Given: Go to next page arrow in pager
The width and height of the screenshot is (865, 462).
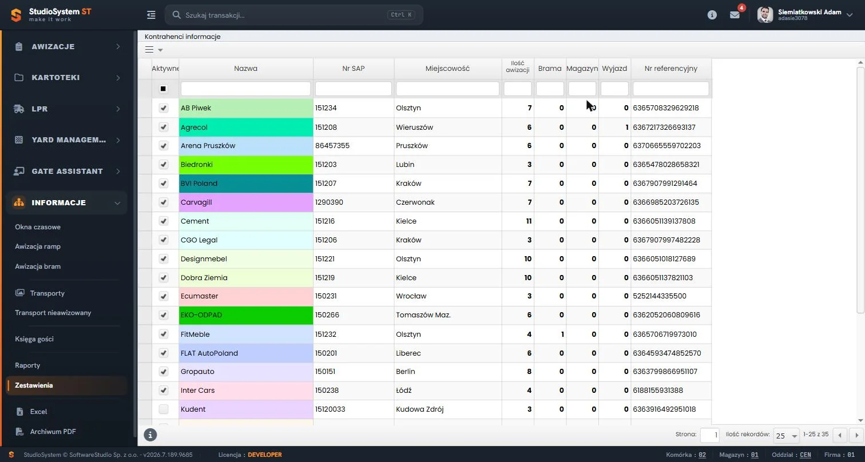Looking at the screenshot, I should pyautogui.click(x=856, y=435).
